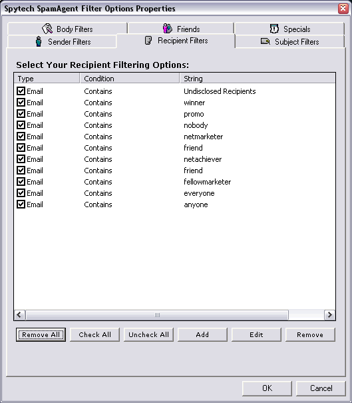Click the Body Filters tab icon
Screen dimensions: 352x403
47,29
